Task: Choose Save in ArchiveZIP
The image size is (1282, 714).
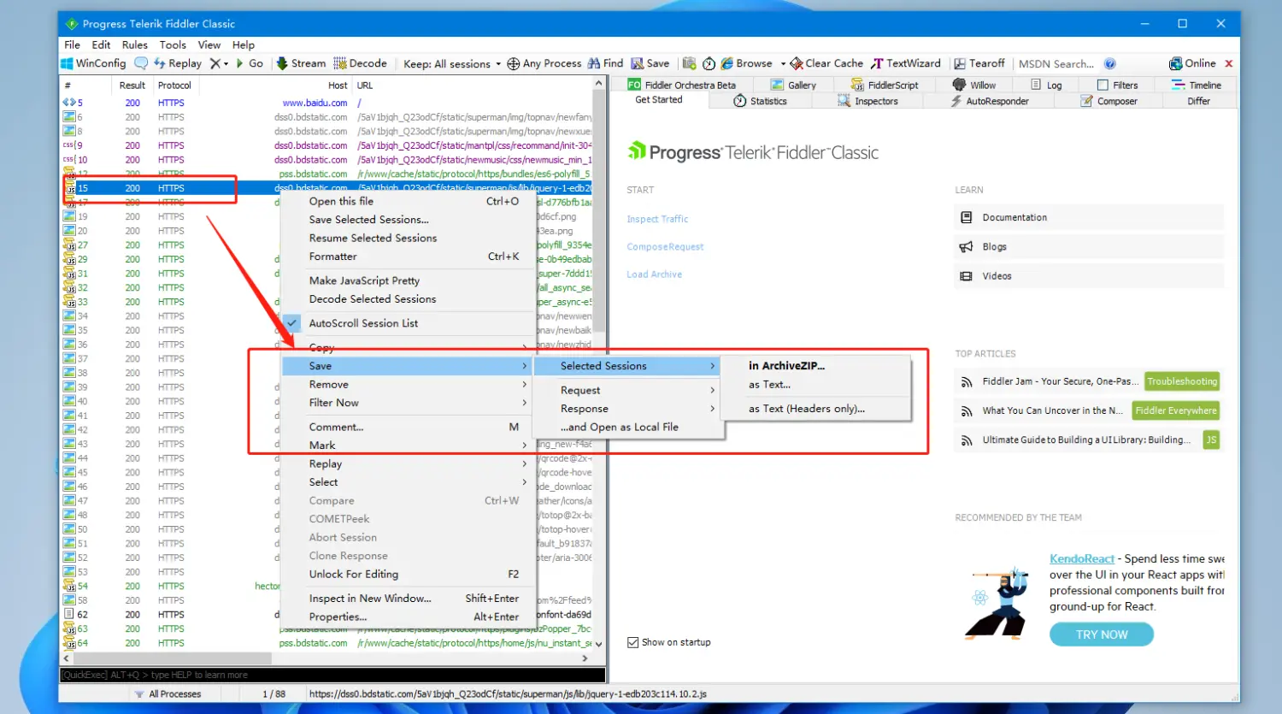Action: 816,366
